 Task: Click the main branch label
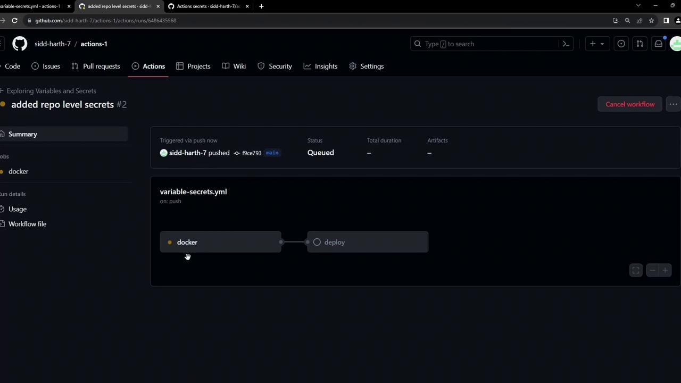pos(272,153)
